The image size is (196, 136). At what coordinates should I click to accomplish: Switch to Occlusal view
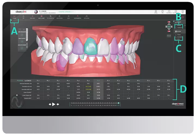tap(87, 18)
